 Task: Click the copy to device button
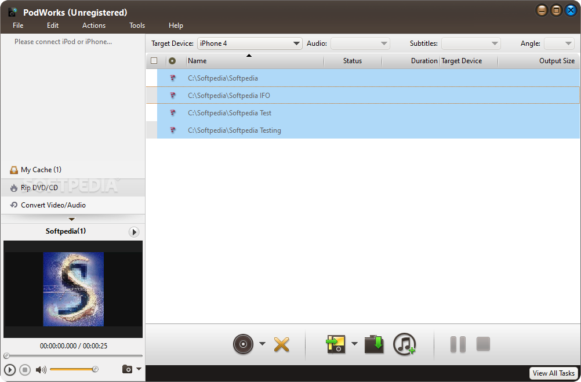(336, 344)
